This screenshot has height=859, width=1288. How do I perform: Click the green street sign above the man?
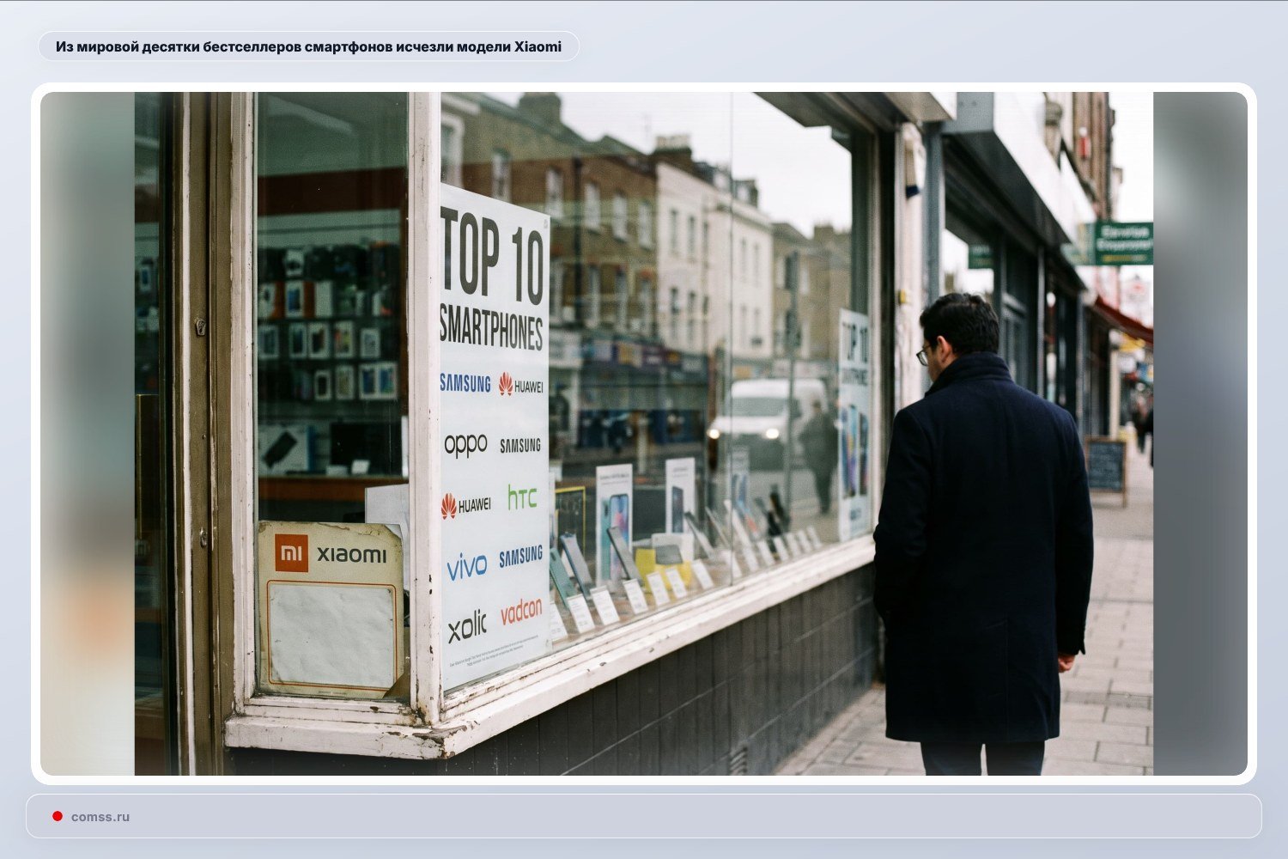coord(1123,243)
